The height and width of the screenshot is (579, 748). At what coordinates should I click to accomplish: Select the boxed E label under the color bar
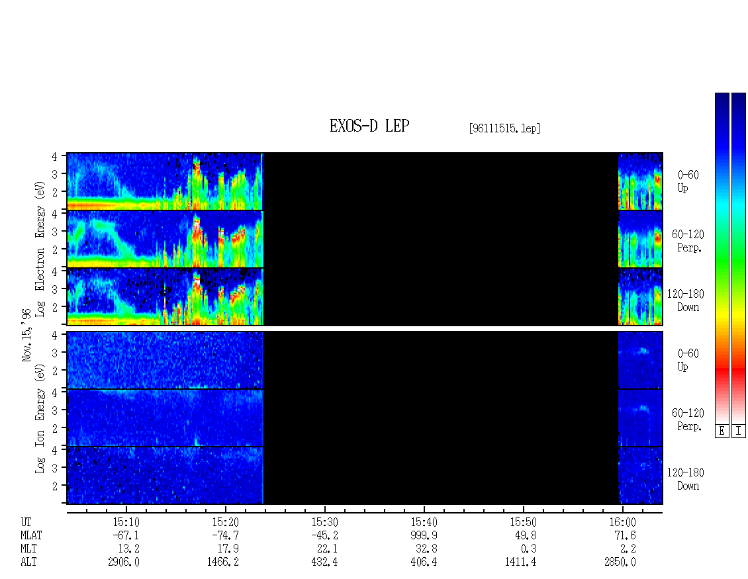tap(722, 431)
